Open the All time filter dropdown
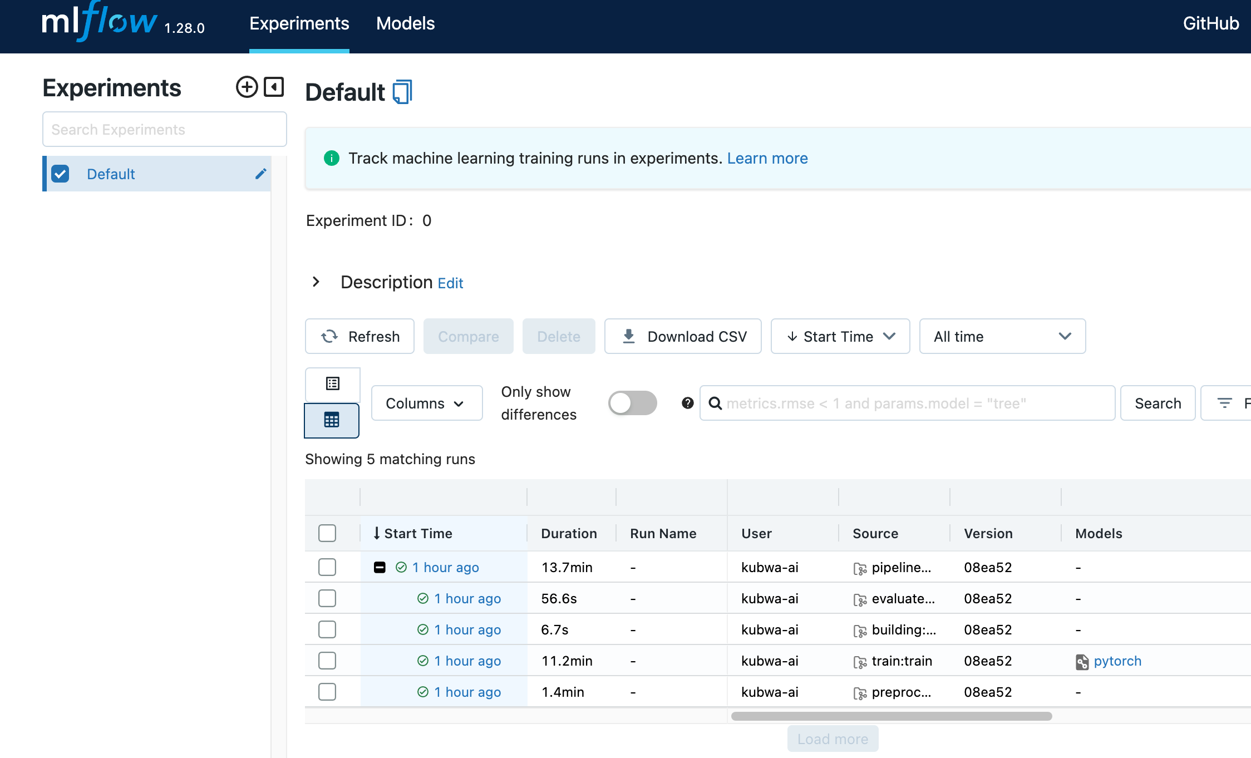The image size is (1251, 758). tap(1002, 336)
